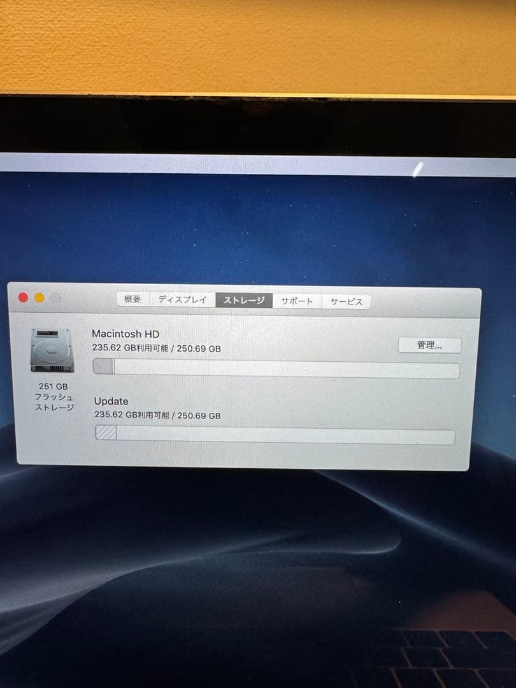The width and height of the screenshot is (516, 688).
Task: Select the Macintosh HD volume name
Action: (125, 334)
